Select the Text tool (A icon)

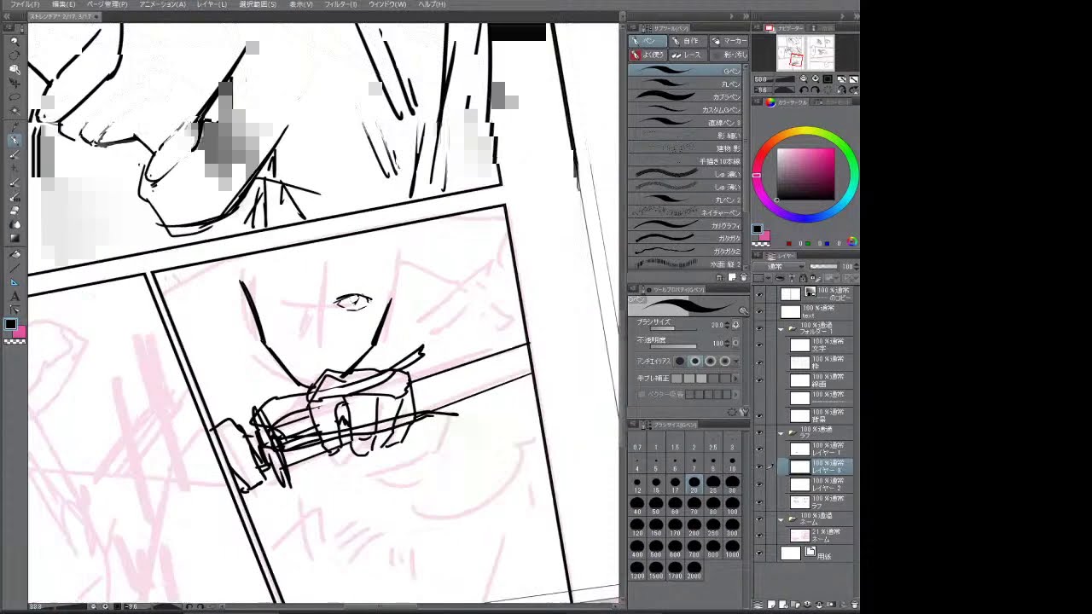click(15, 296)
